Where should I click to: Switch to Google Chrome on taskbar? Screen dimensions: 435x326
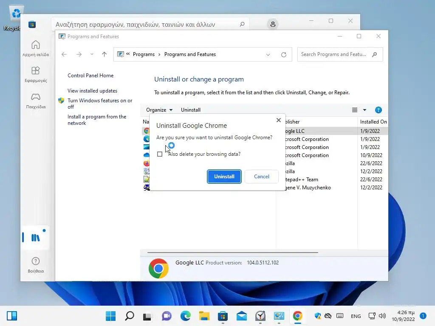pyautogui.click(x=297, y=316)
